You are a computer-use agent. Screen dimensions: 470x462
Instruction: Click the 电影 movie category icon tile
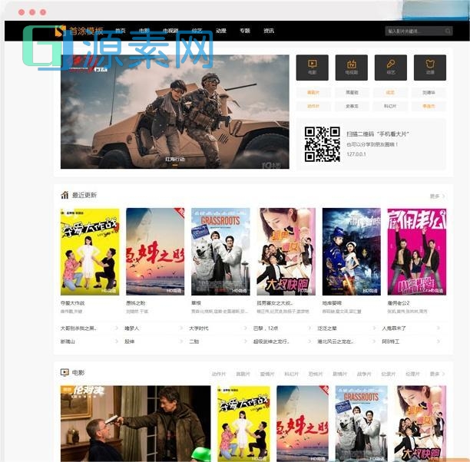point(312,68)
